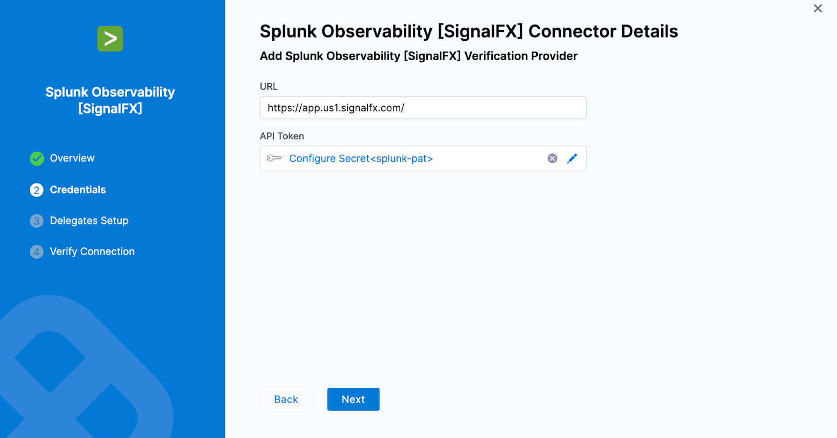The image size is (837, 438).
Task: Click the key icon in API Token field
Action: [x=273, y=158]
